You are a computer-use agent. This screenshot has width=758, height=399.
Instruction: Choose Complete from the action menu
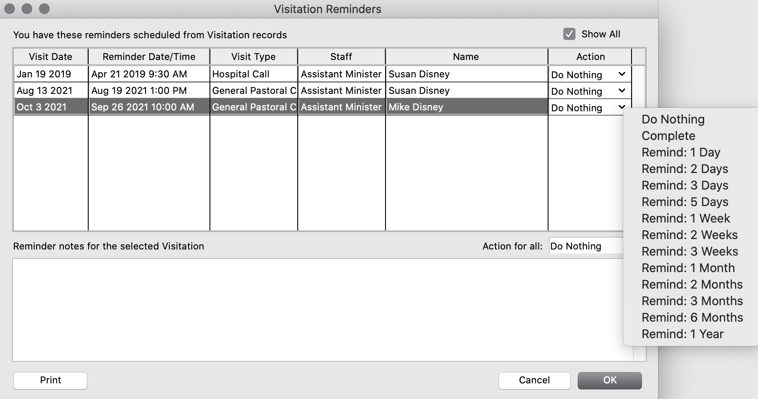(668, 136)
